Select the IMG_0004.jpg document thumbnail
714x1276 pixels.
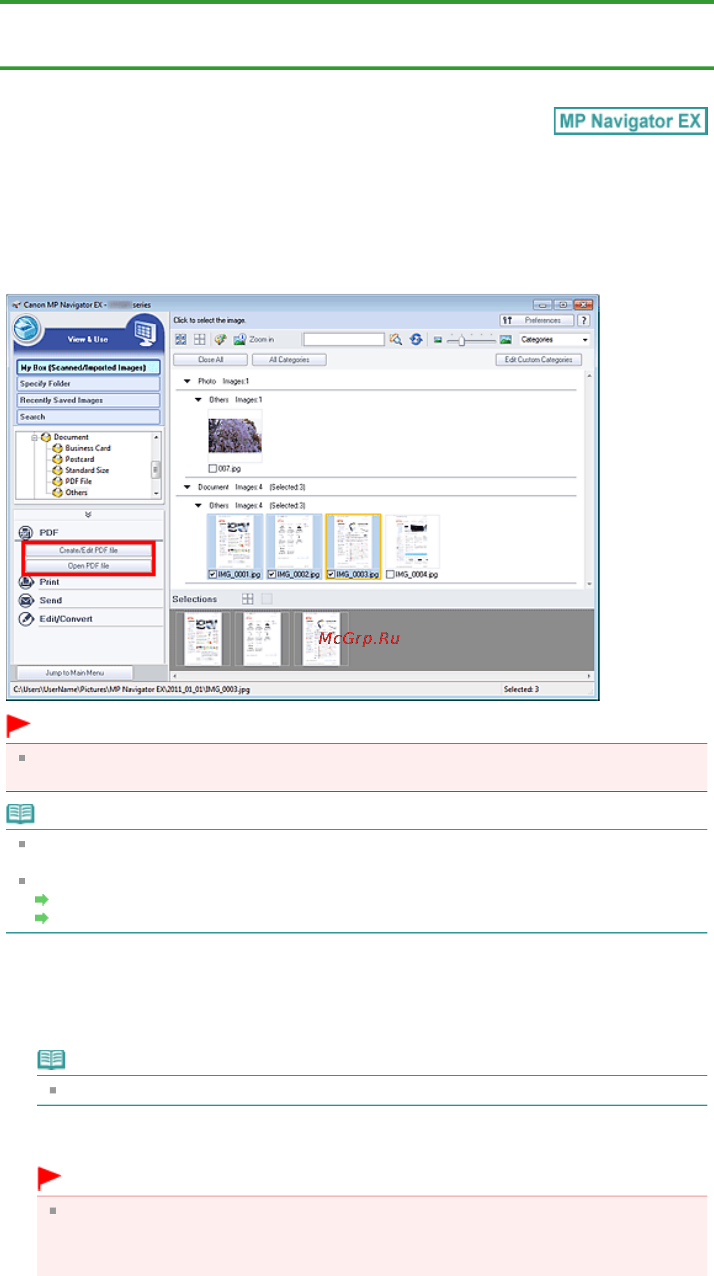coord(412,541)
